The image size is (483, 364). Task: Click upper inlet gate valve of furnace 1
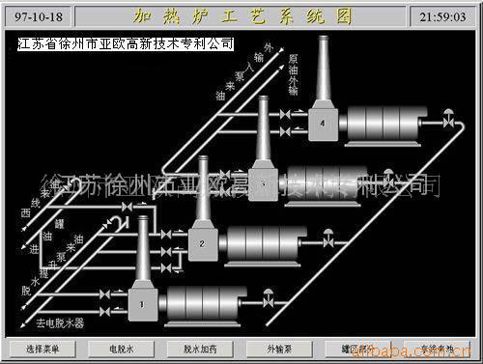pos(104,294)
